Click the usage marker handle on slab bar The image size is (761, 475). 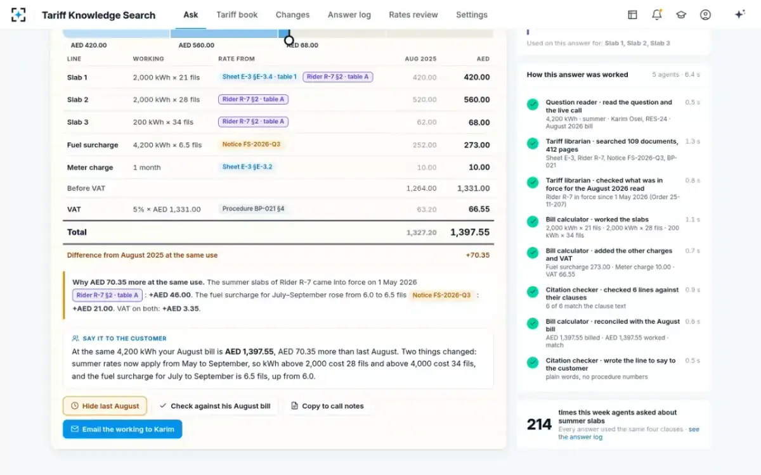289,40
